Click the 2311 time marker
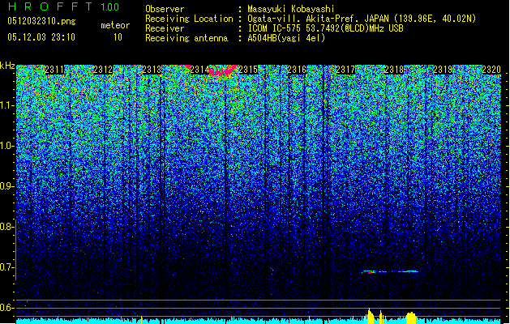 pyautogui.click(x=54, y=70)
